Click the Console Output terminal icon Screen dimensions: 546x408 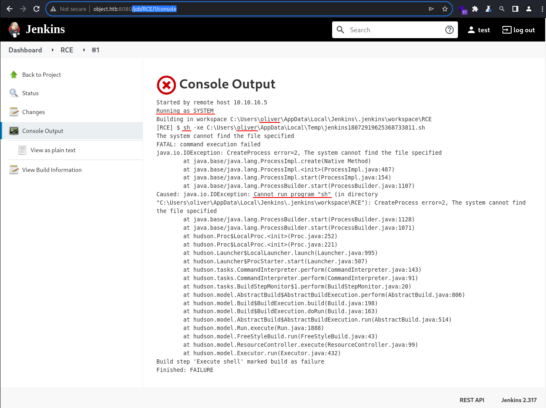(x=14, y=131)
